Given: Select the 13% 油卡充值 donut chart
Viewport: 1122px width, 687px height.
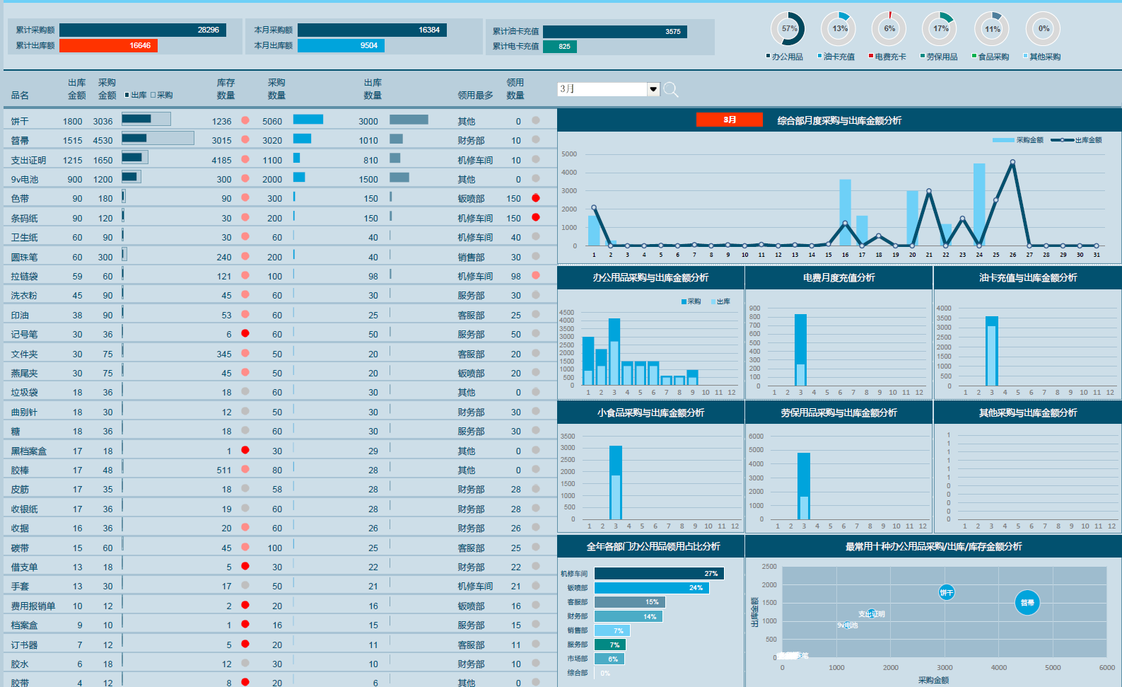Looking at the screenshot, I should (x=838, y=29).
